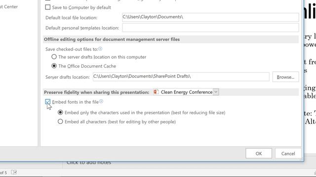
Task: Edit the Server drafts location path
Action: tap(181, 77)
